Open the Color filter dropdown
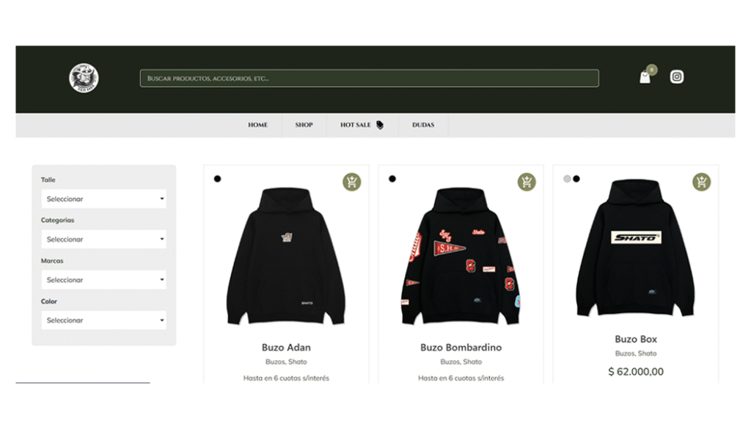 point(103,320)
